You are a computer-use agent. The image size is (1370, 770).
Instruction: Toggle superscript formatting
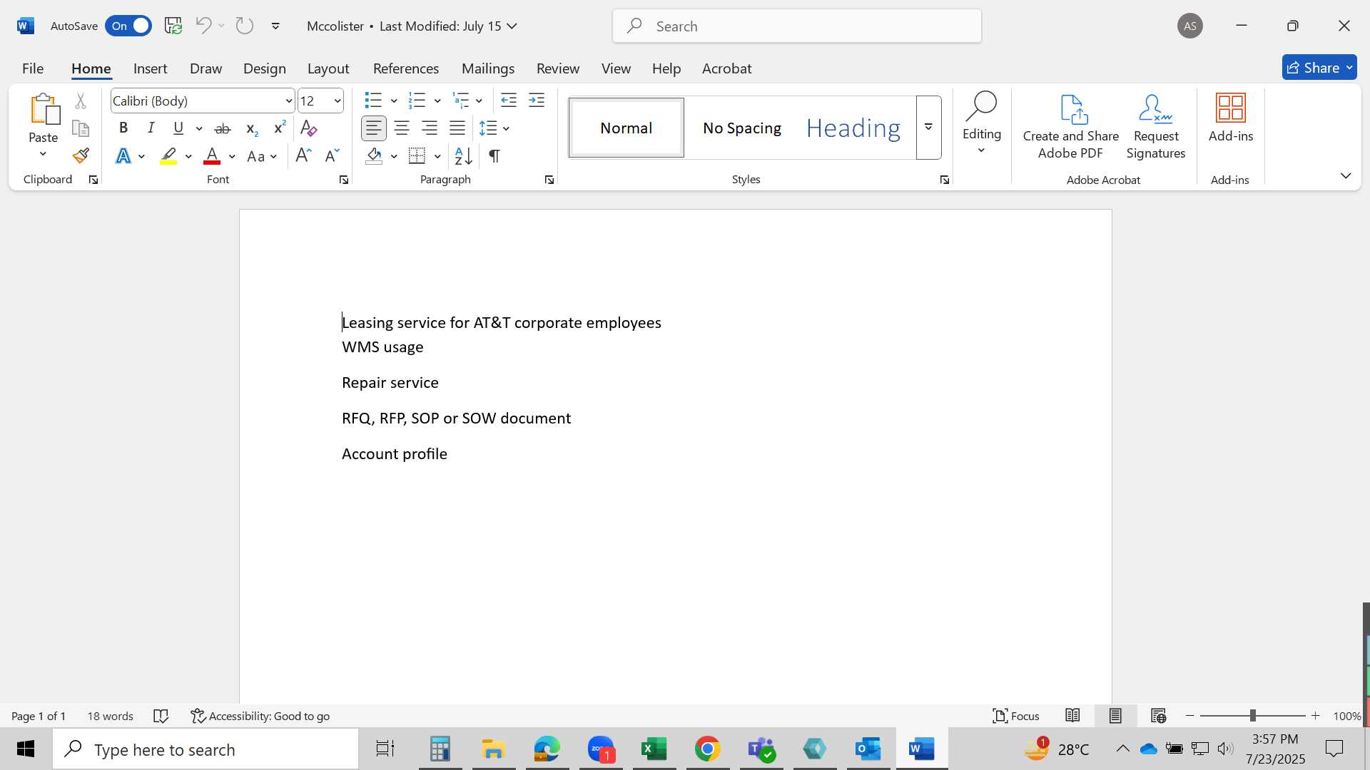(280, 128)
